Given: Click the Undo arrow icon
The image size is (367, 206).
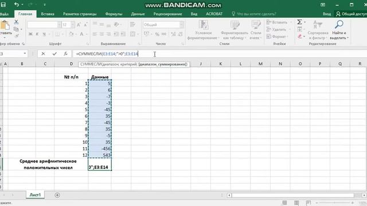Looking at the screenshot, I should 16,5.
